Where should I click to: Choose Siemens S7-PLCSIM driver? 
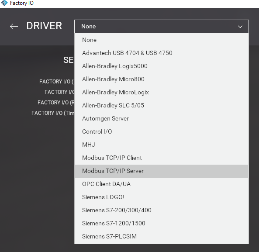[162, 236]
